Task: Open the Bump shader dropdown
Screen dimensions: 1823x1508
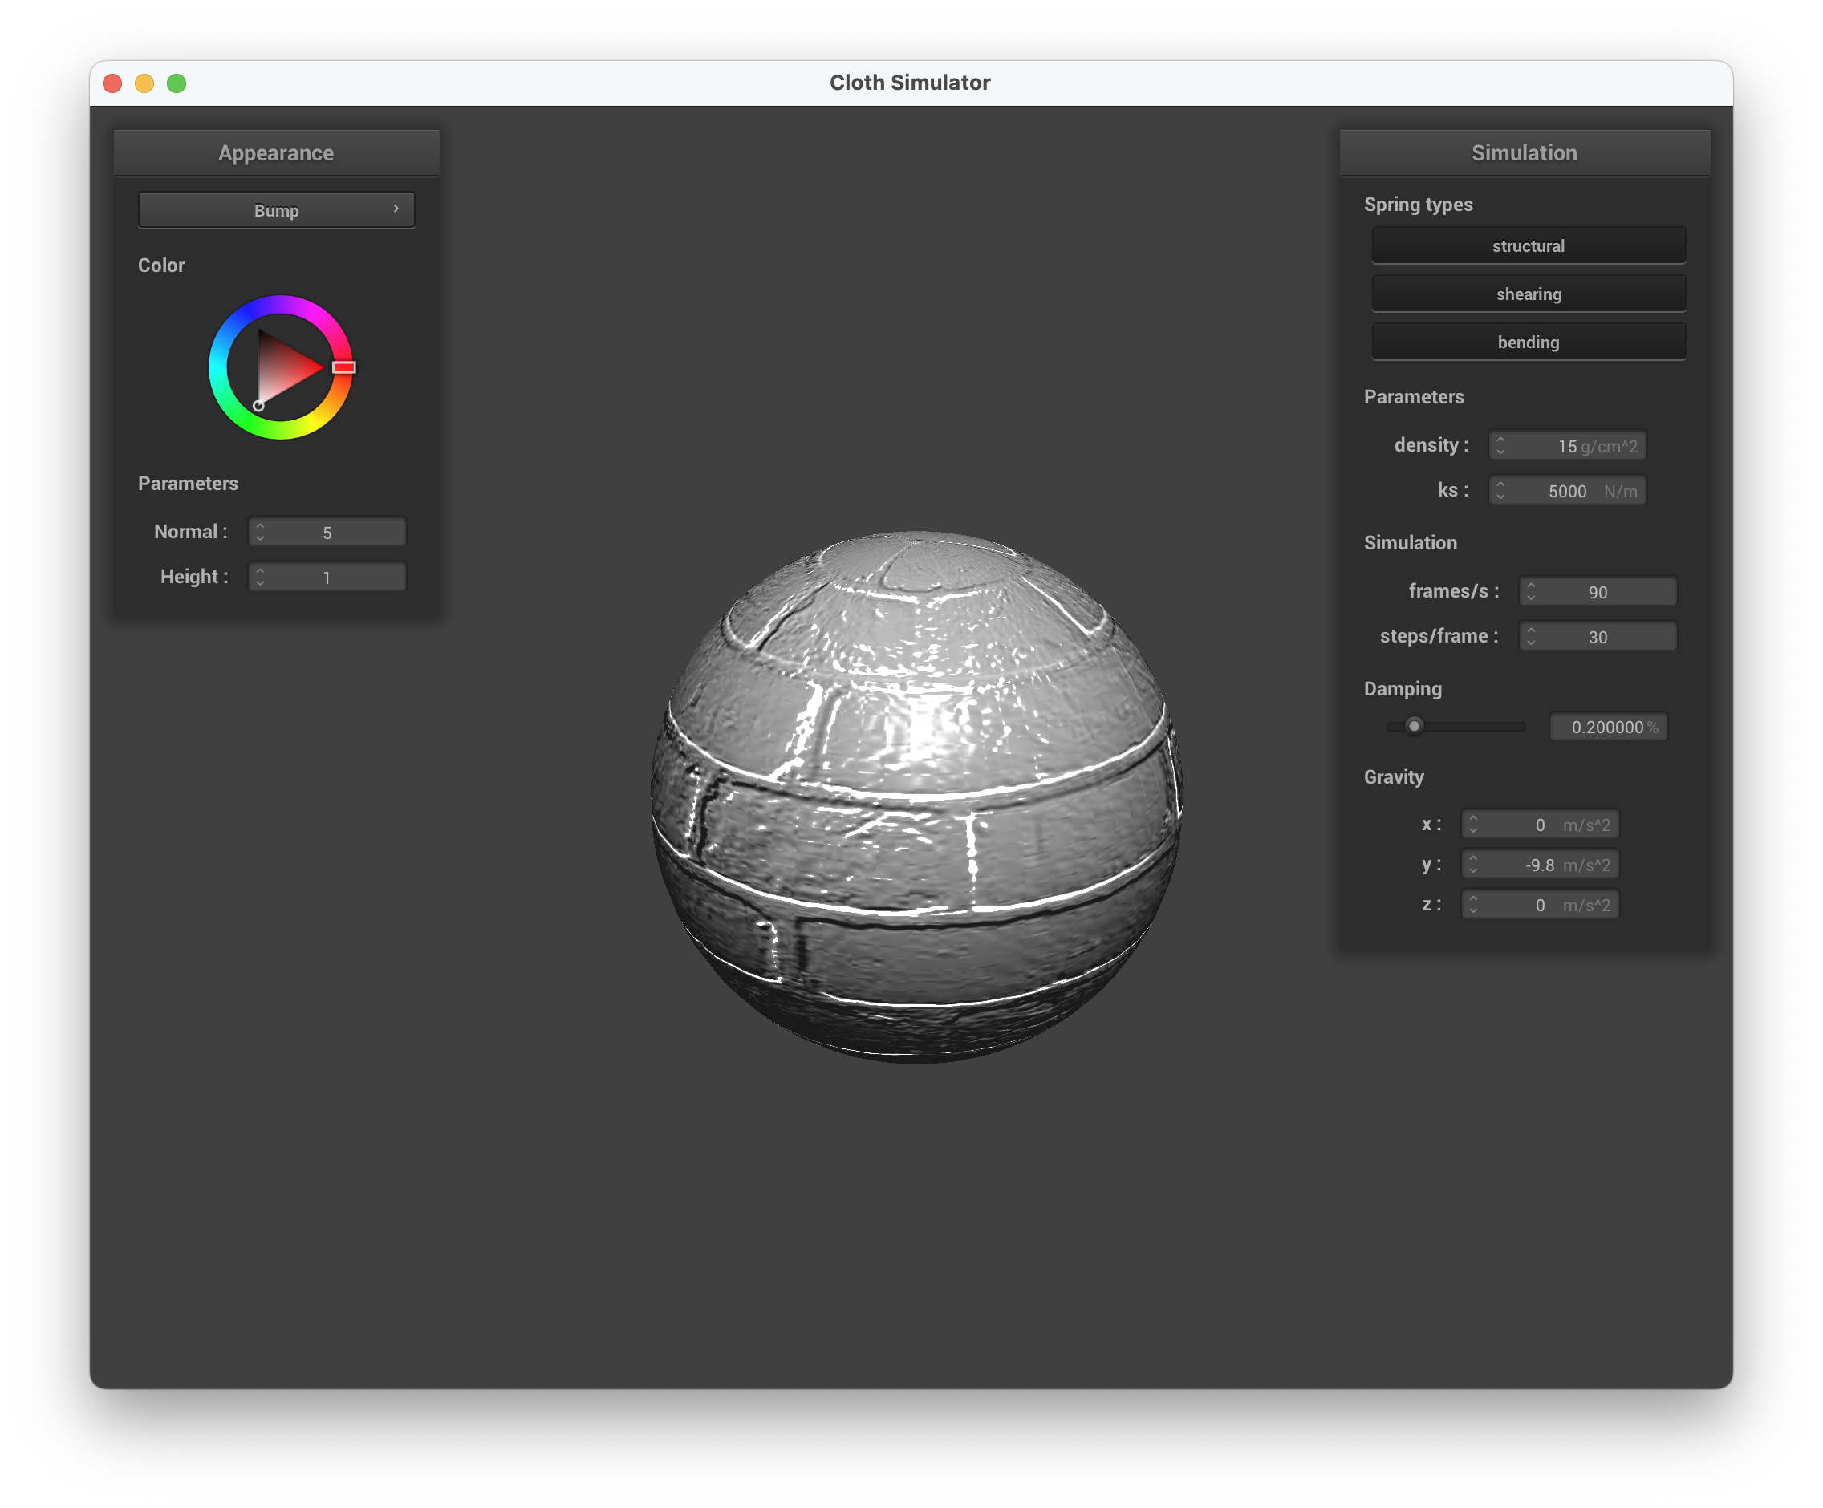Action: (x=276, y=210)
